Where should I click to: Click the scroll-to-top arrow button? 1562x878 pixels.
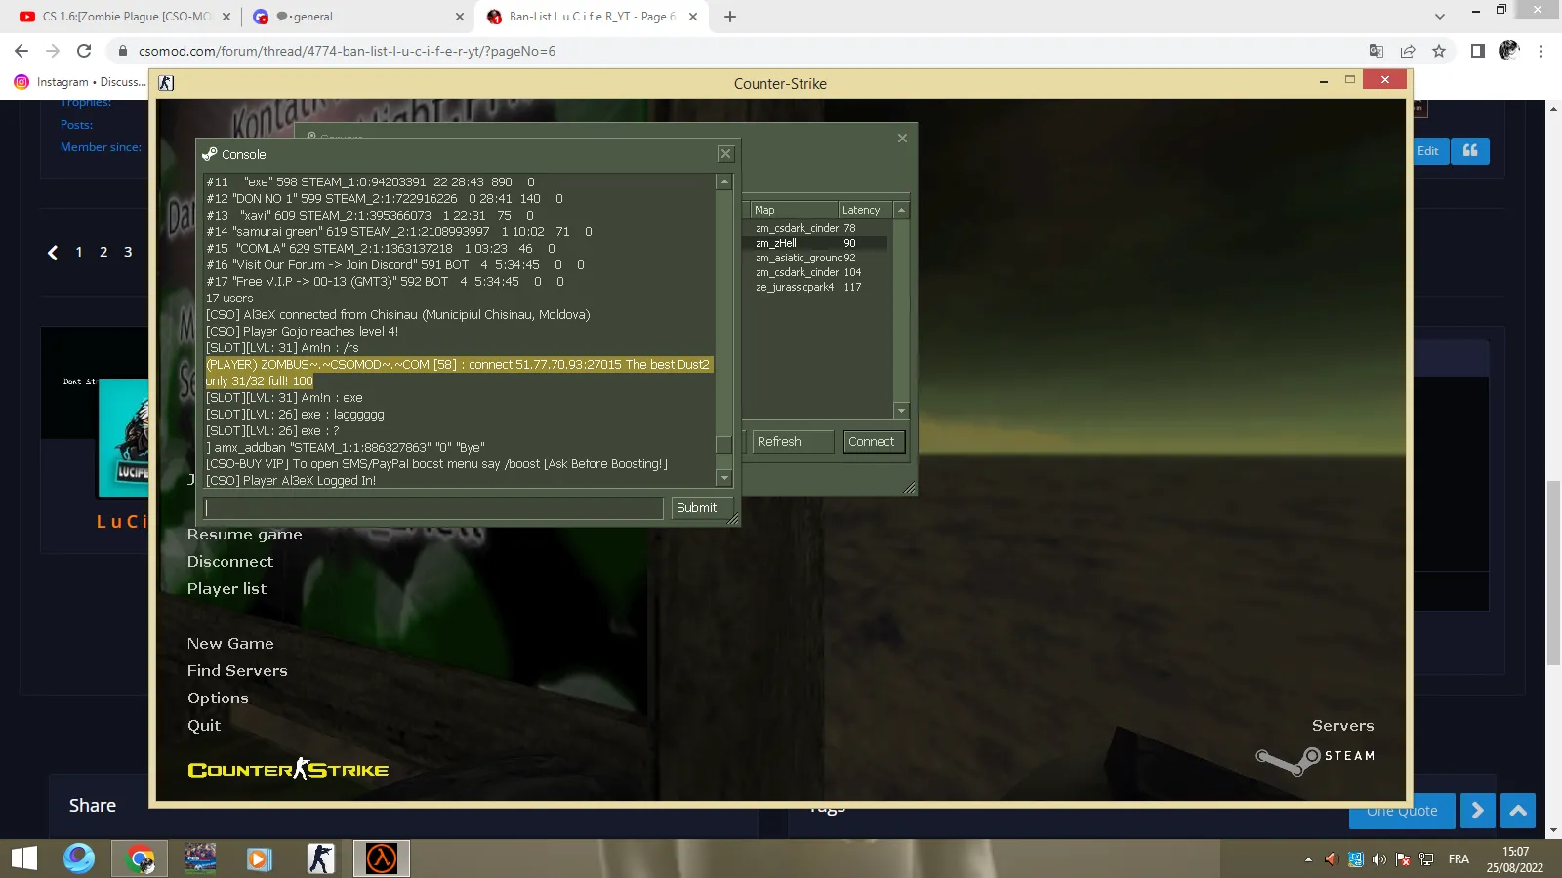point(1518,811)
